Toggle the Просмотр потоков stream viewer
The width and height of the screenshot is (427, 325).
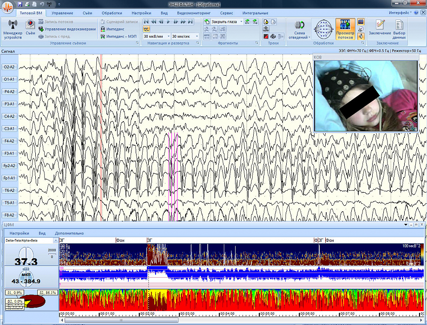345,29
